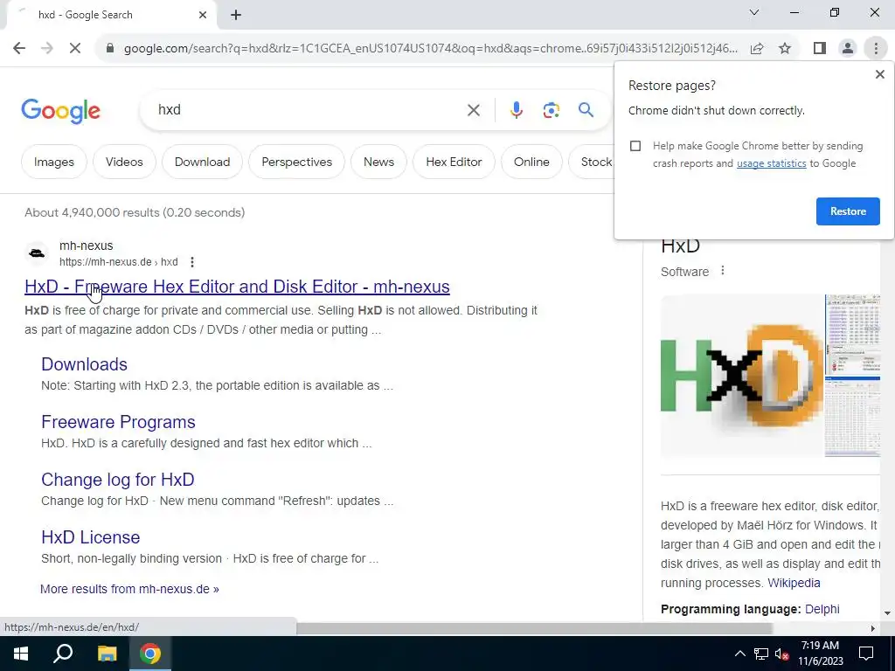Image resolution: width=895 pixels, height=671 pixels.
Task: Open a new tab with plus button
Action: click(236, 15)
